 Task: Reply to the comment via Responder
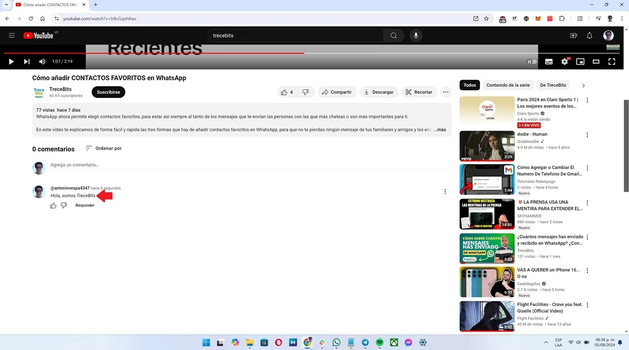point(84,205)
